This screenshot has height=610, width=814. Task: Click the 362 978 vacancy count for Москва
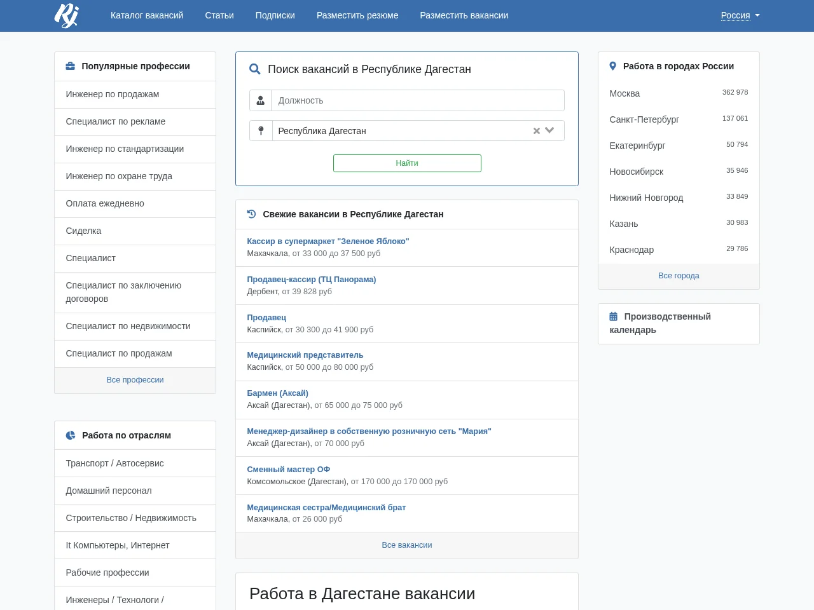point(735,93)
